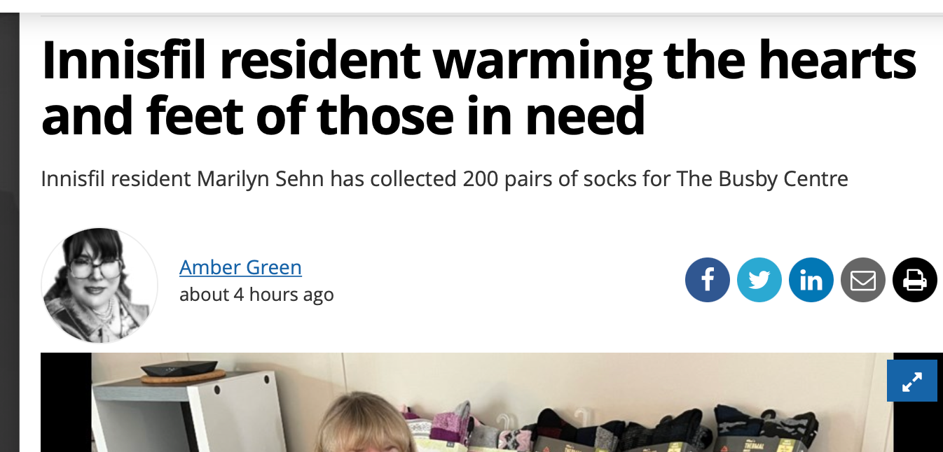This screenshot has height=452, width=943.
Task: Print the article using printer icon
Action: [914, 280]
